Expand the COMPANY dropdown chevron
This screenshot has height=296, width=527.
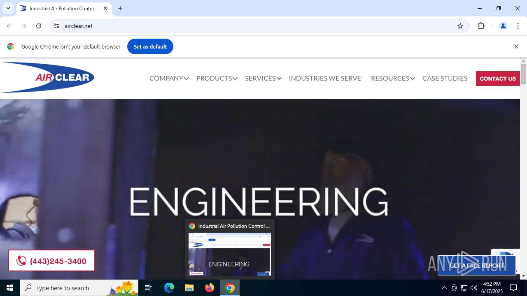click(187, 79)
